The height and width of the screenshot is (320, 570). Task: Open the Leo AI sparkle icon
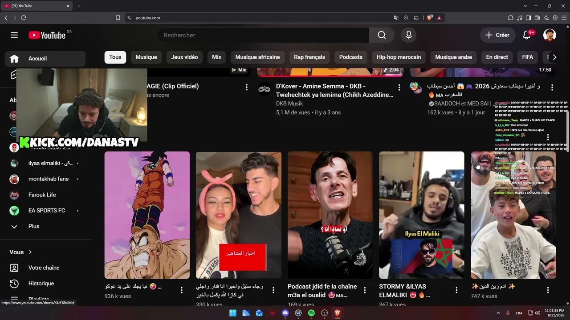click(x=546, y=18)
